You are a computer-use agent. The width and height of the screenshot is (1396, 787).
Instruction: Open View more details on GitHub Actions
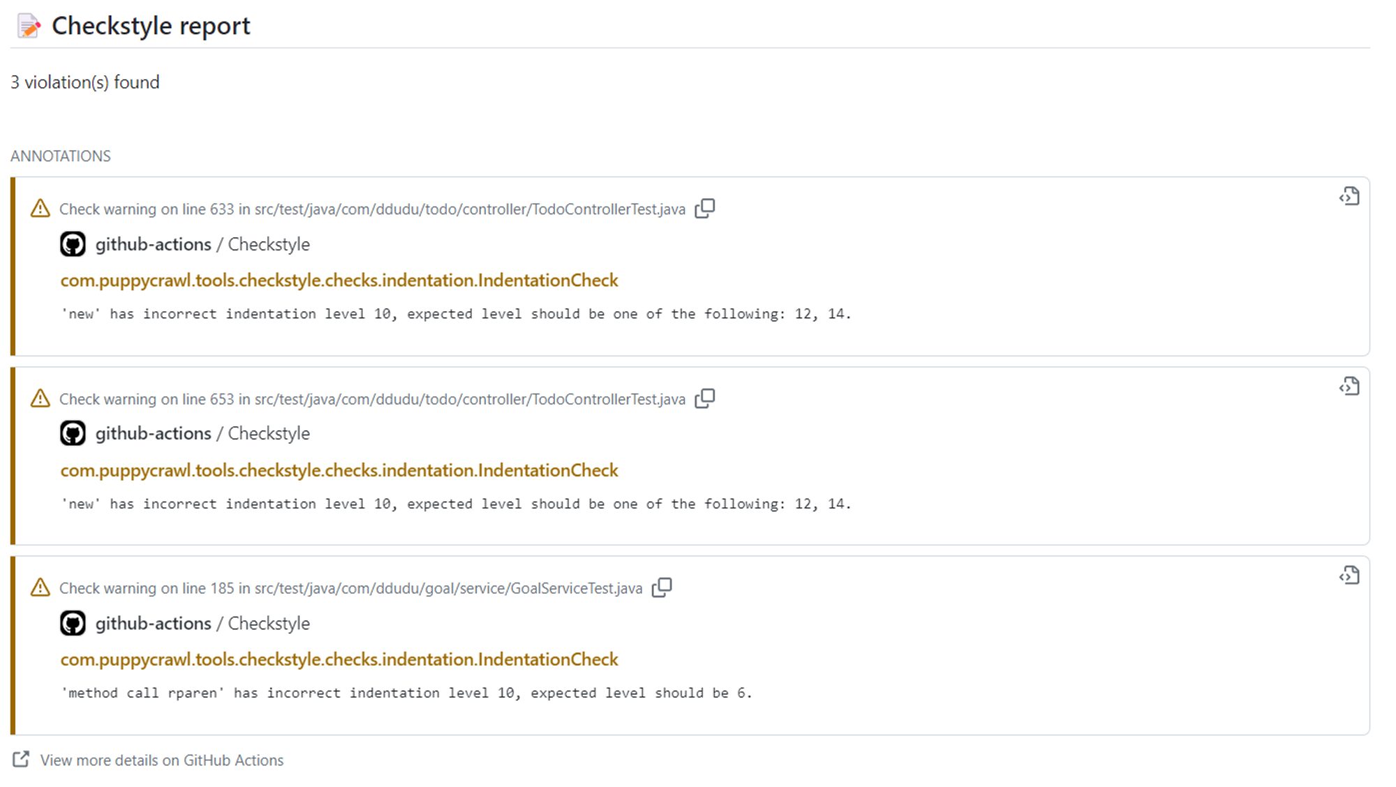[x=162, y=760]
